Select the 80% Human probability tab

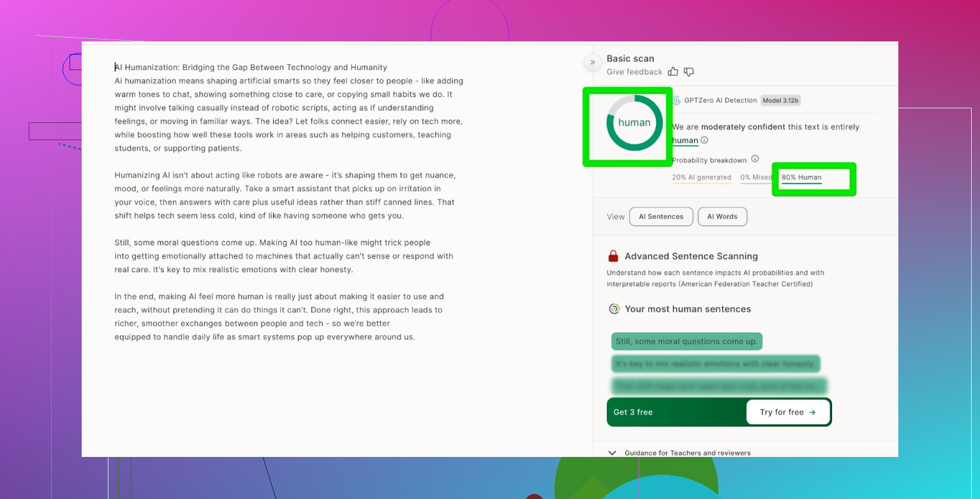coord(801,178)
